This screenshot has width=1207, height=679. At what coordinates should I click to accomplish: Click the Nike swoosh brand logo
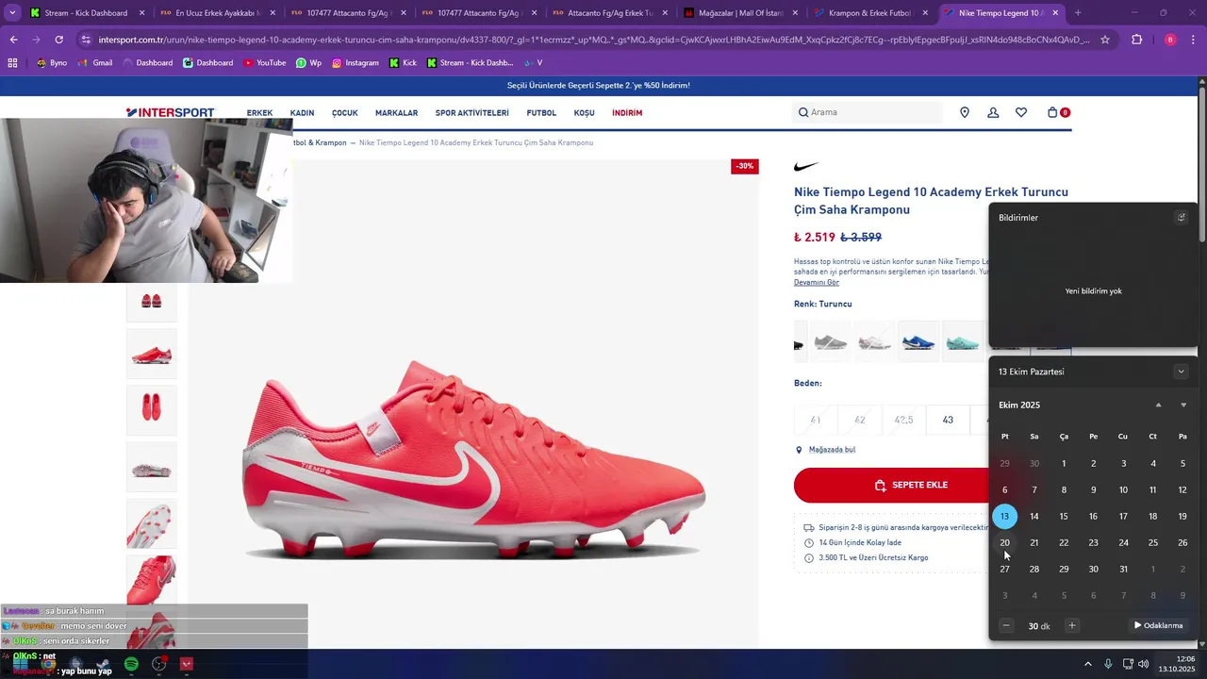click(x=806, y=167)
